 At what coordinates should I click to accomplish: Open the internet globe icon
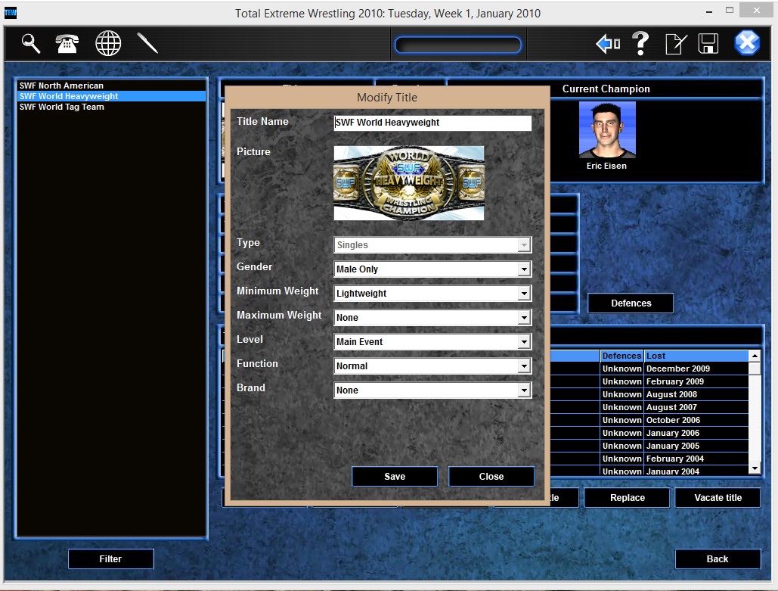coord(107,43)
